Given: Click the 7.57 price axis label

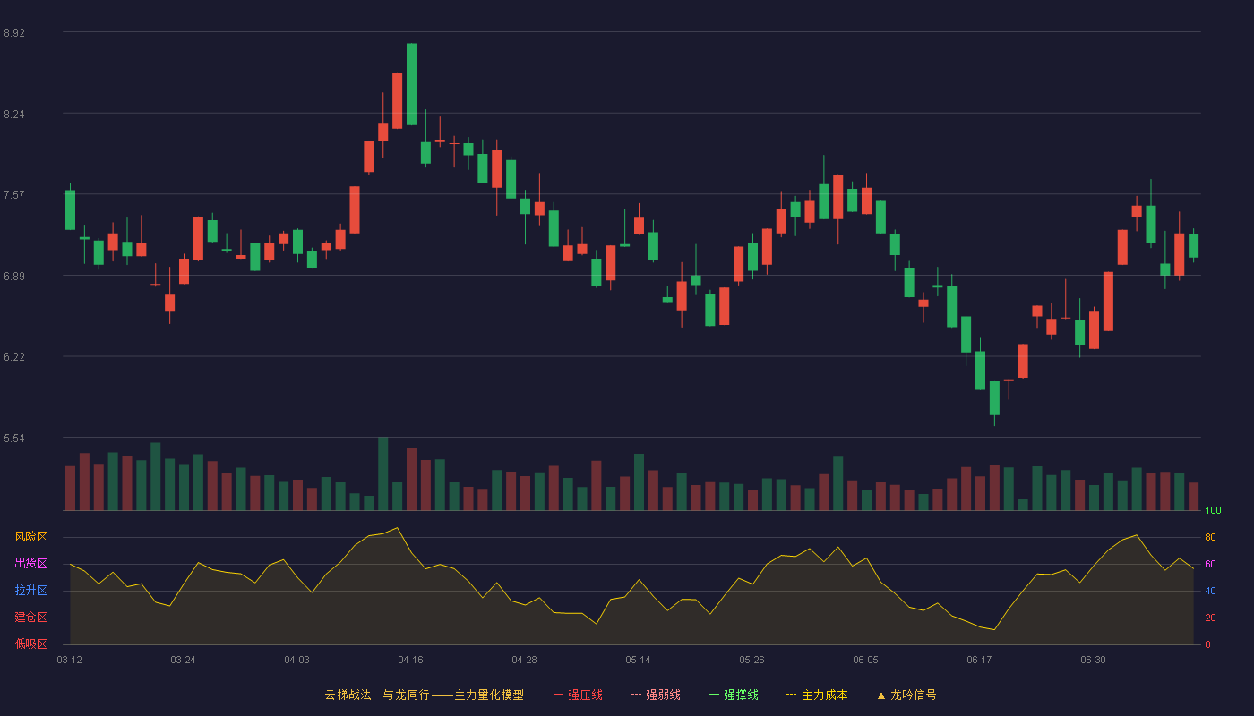Looking at the screenshot, I should 14,194.
